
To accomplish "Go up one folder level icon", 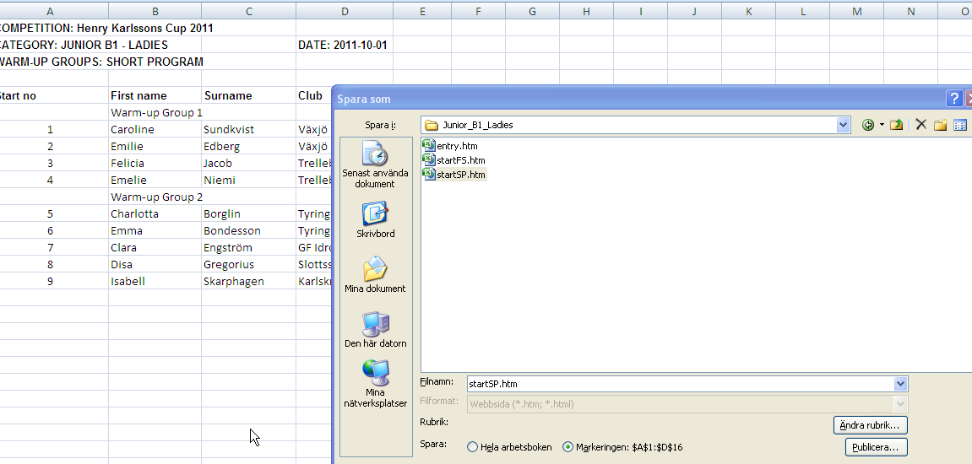I will coord(896,125).
